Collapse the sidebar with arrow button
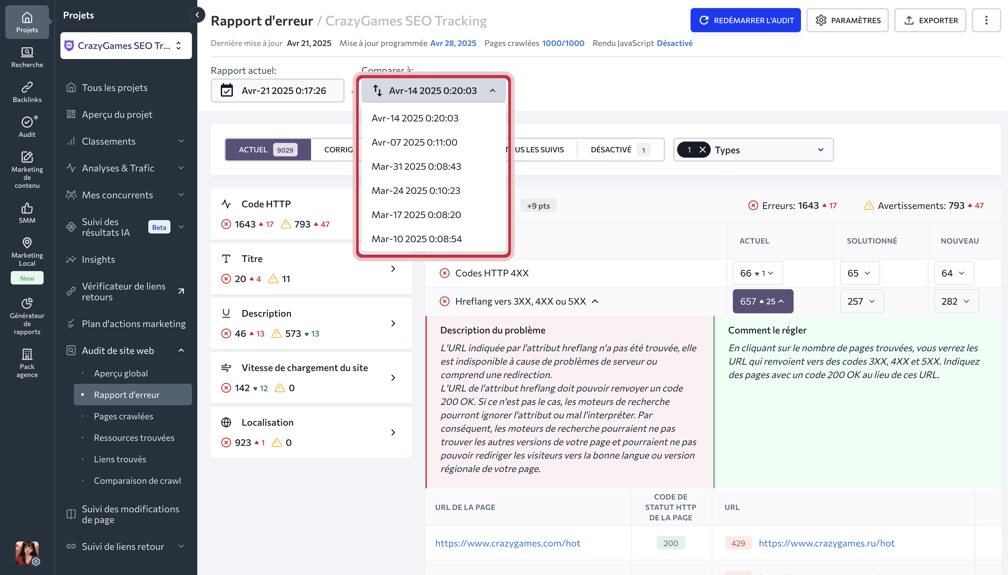 (x=197, y=15)
